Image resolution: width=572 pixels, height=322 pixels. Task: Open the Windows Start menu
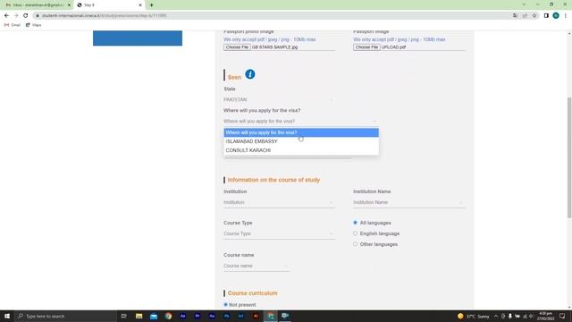pyautogui.click(x=7, y=316)
